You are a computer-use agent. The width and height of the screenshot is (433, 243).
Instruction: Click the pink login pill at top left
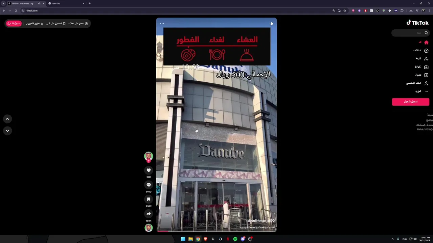(14, 24)
